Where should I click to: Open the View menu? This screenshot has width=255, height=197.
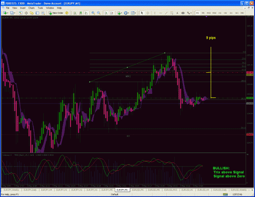(x=15, y=8)
